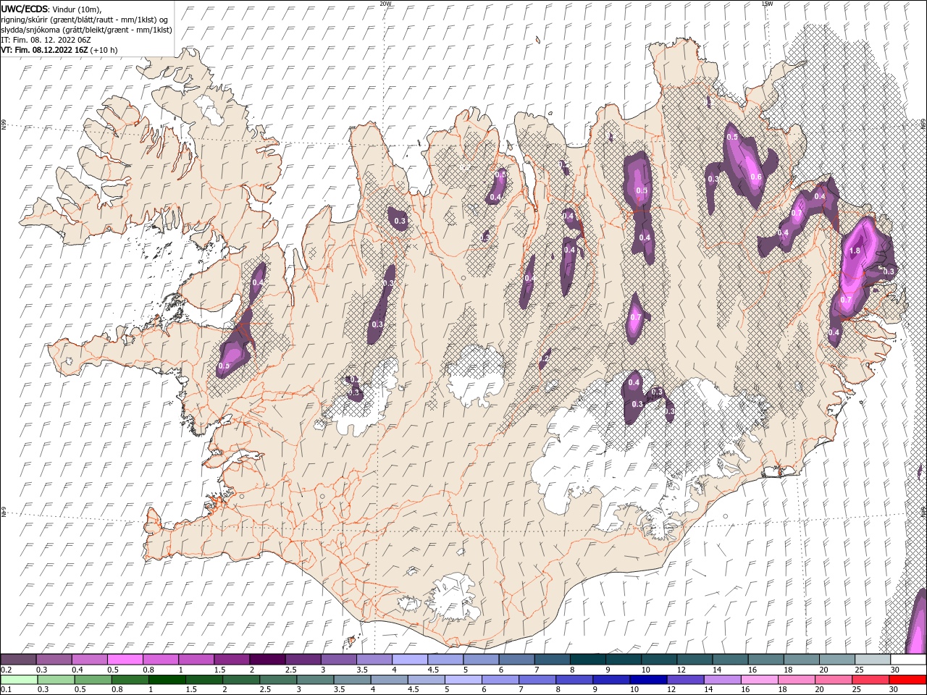Click the '0.1' label in the bottom legend row
The image size is (927, 695).
(6, 690)
